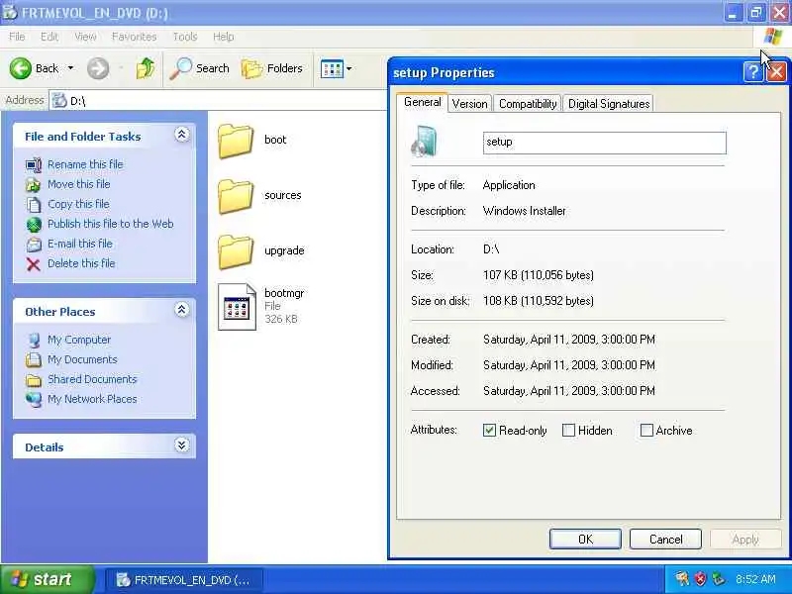Click the setup application icon in Properties
Image resolution: width=792 pixels, height=594 pixels.
point(425,142)
